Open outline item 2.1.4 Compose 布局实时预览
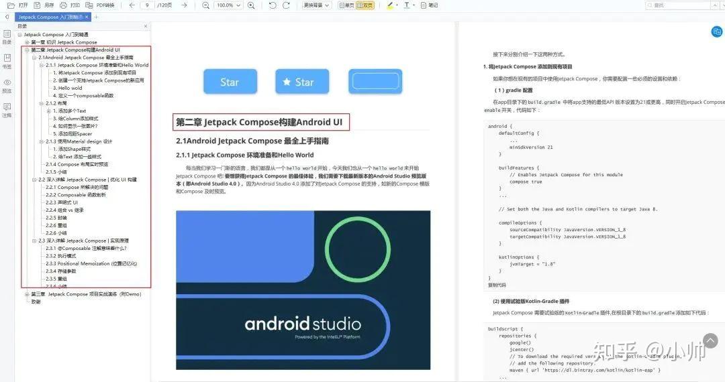 click(77, 164)
